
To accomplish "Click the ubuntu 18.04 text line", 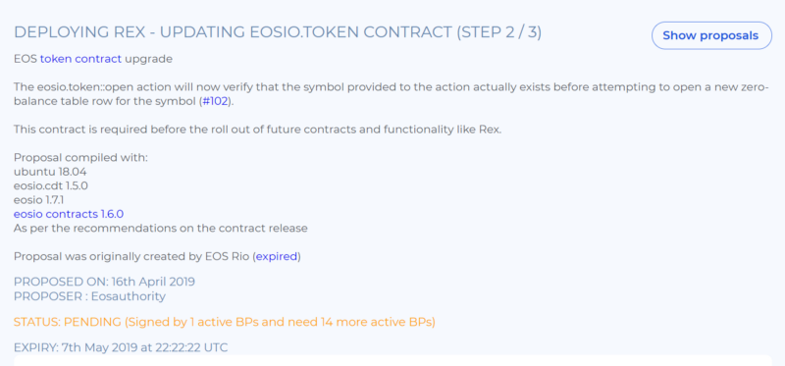I will click(x=50, y=172).
